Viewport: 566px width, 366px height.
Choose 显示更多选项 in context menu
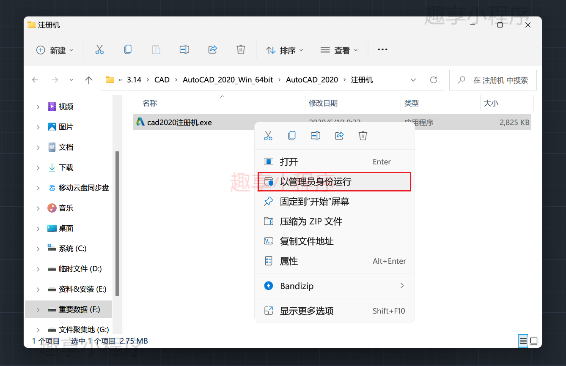(334, 311)
